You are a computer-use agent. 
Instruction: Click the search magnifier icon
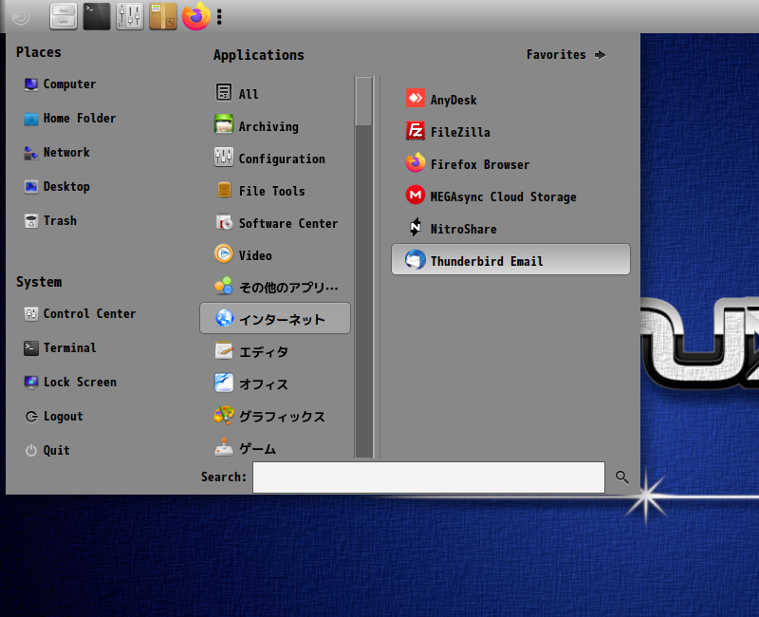[x=622, y=477]
